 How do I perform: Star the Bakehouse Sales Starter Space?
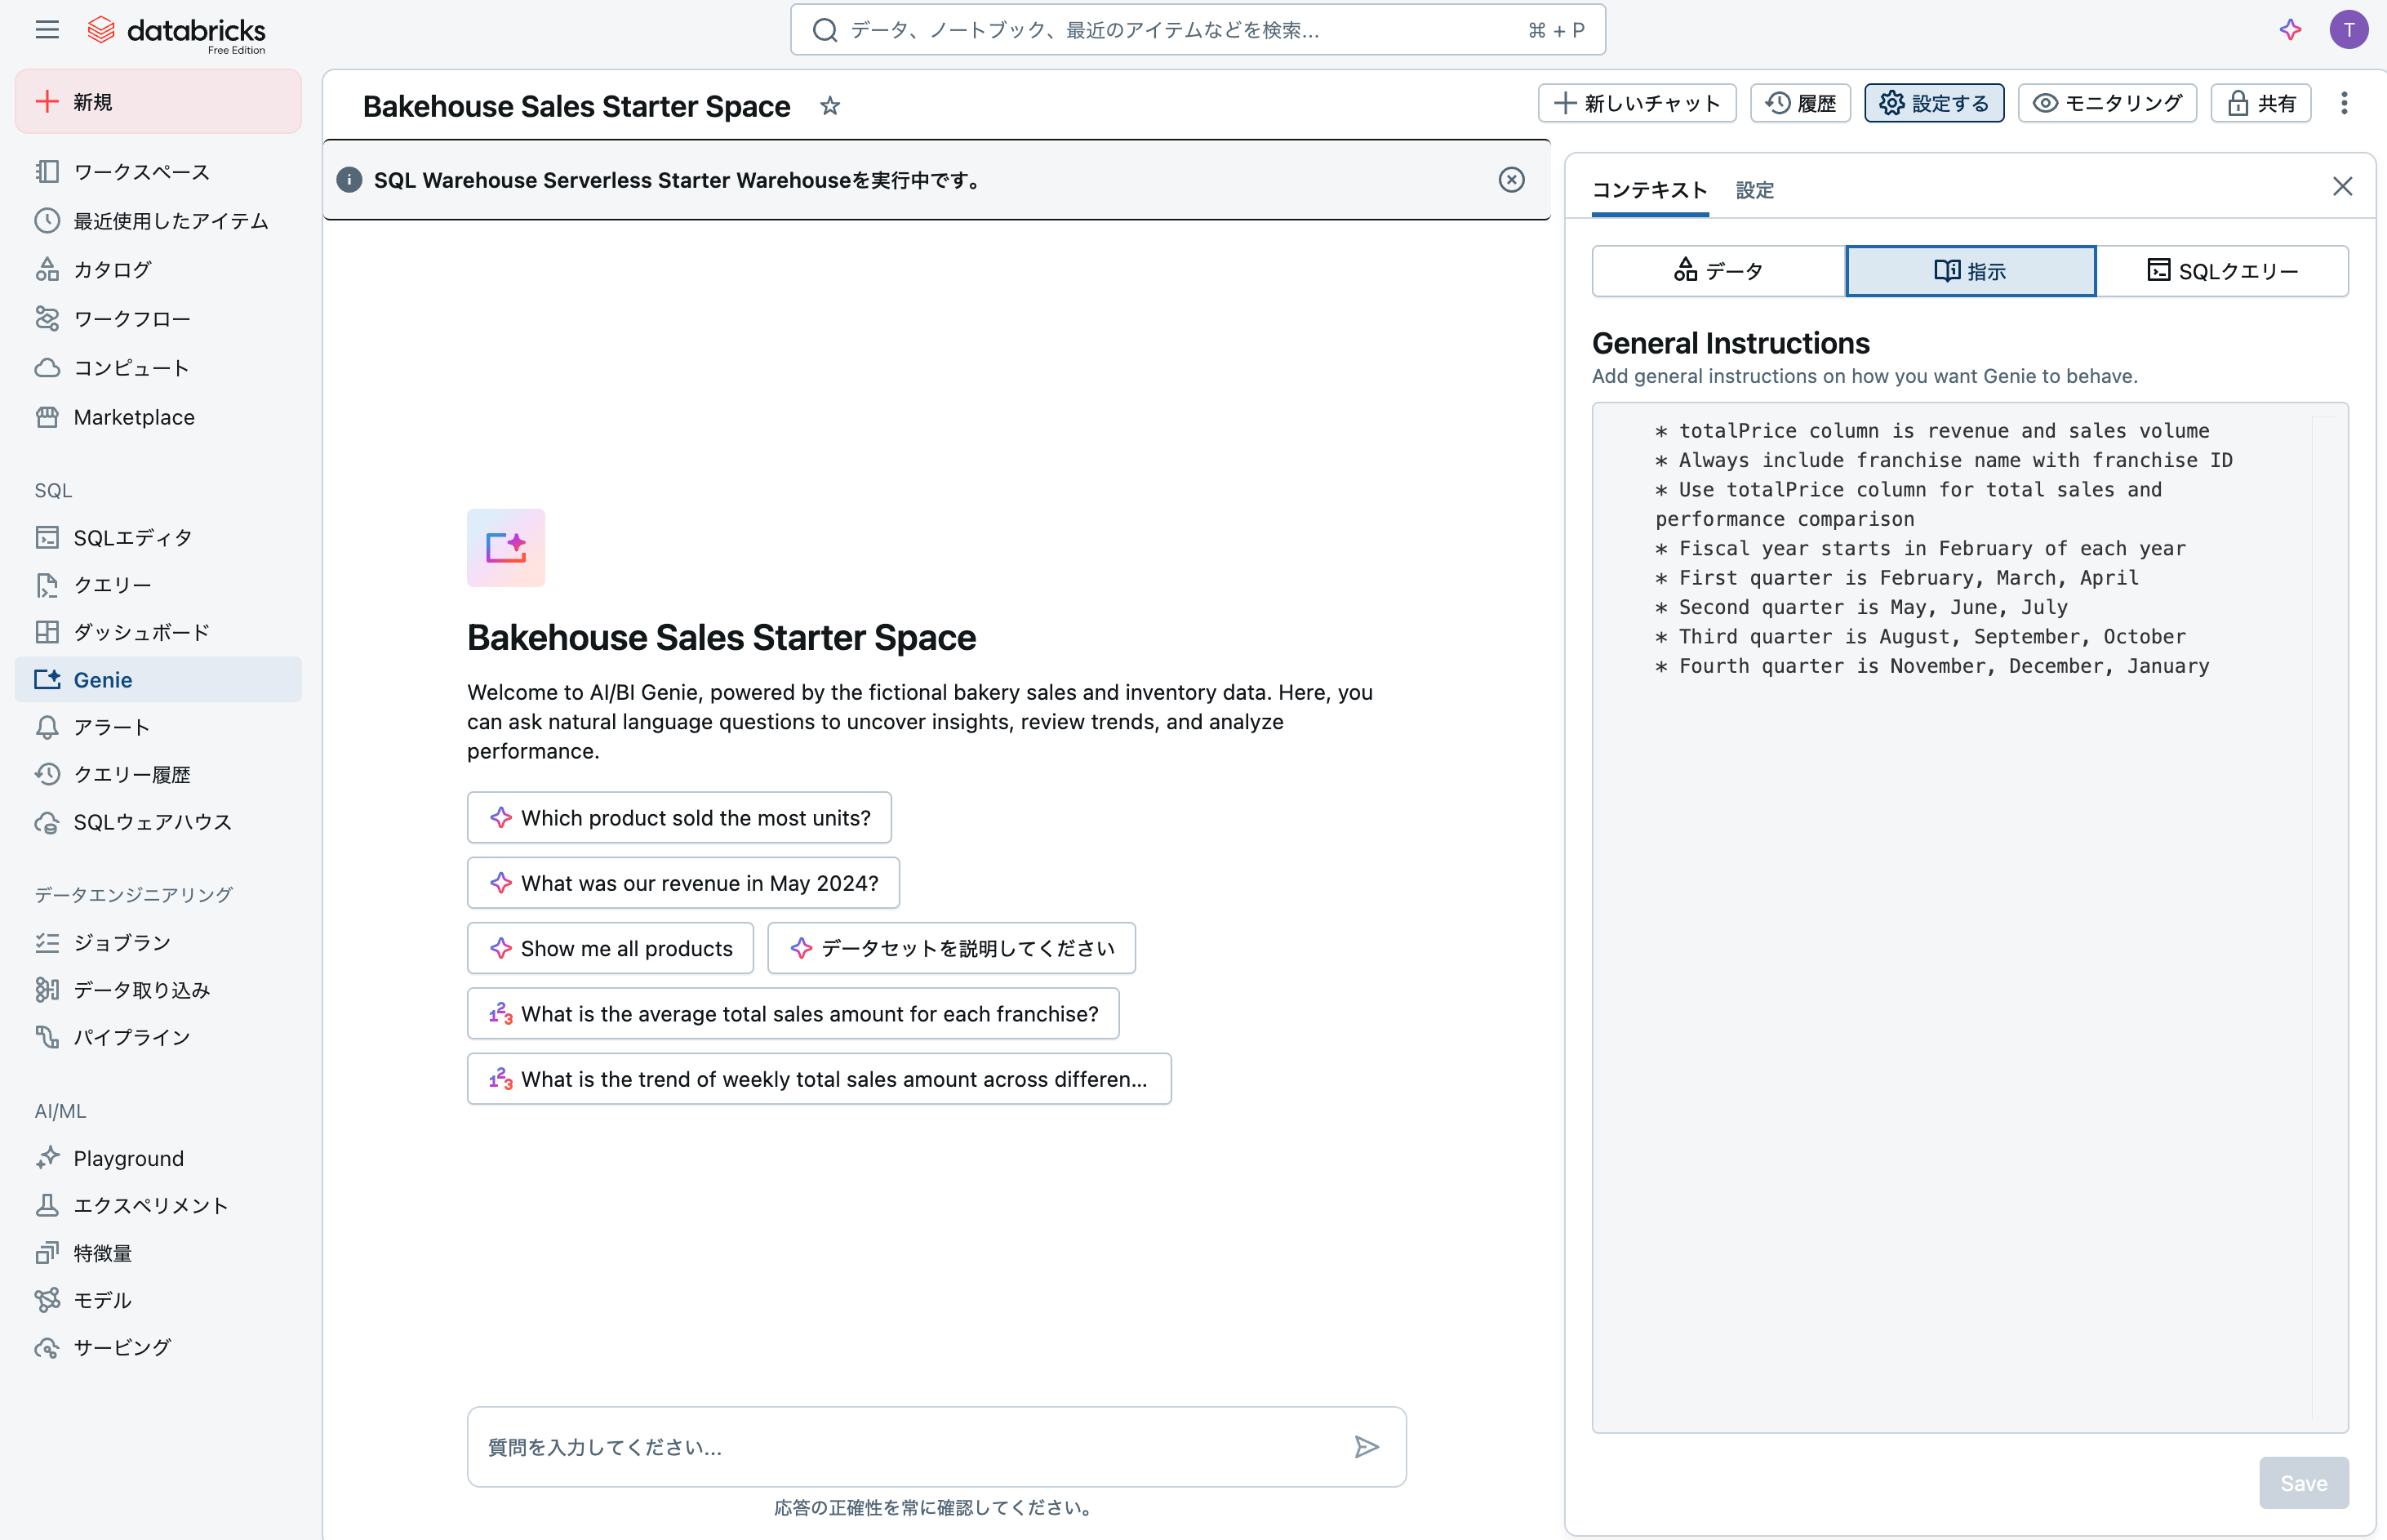coord(829,106)
